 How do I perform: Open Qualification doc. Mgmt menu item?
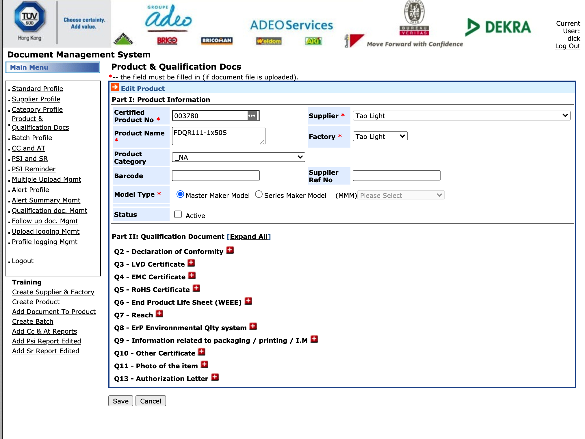[49, 211]
